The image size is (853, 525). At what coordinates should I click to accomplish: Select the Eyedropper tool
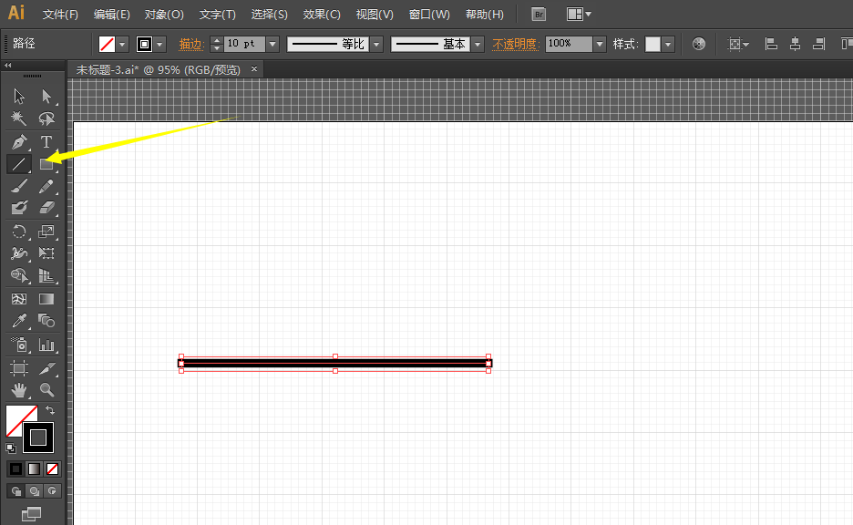point(19,321)
